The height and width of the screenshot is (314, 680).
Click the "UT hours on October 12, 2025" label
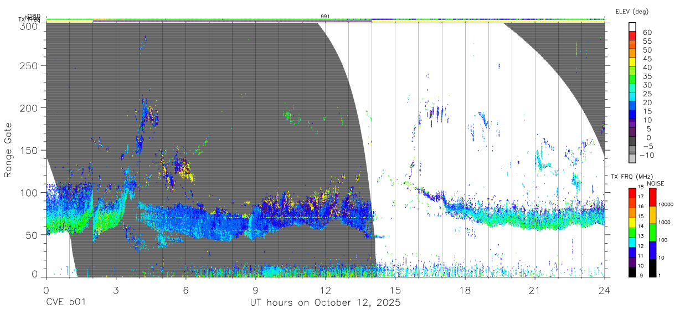click(325, 302)
